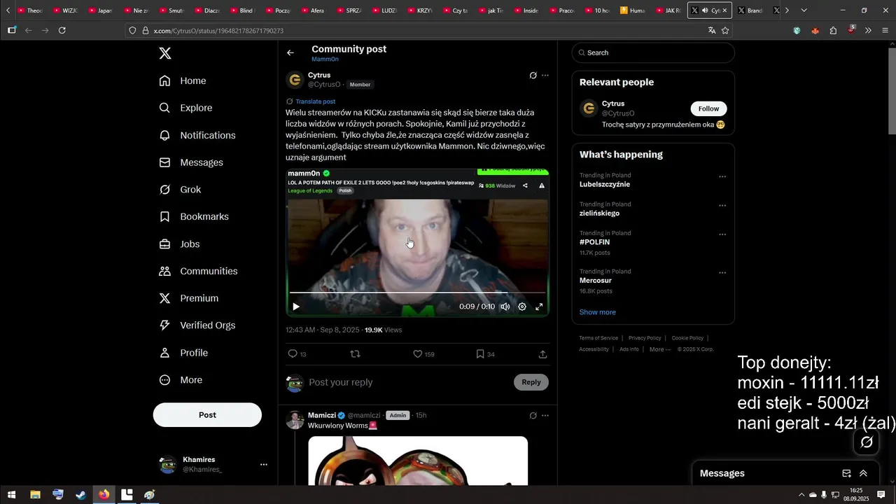
Task: Expand the Messages drawer
Action: [863, 473]
